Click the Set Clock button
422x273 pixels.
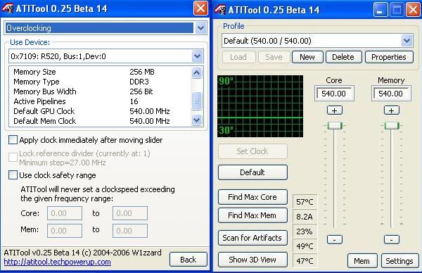[x=252, y=151]
